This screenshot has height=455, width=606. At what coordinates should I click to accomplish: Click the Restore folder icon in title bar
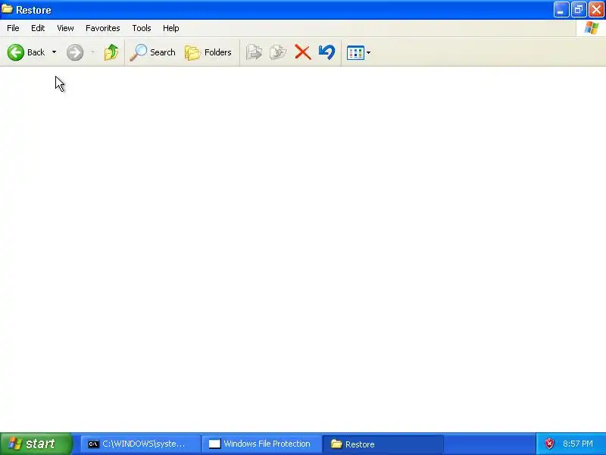point(8,9)
